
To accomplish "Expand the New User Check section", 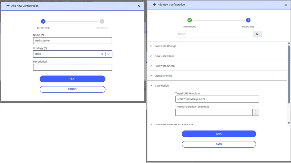I will coord(217,56).
